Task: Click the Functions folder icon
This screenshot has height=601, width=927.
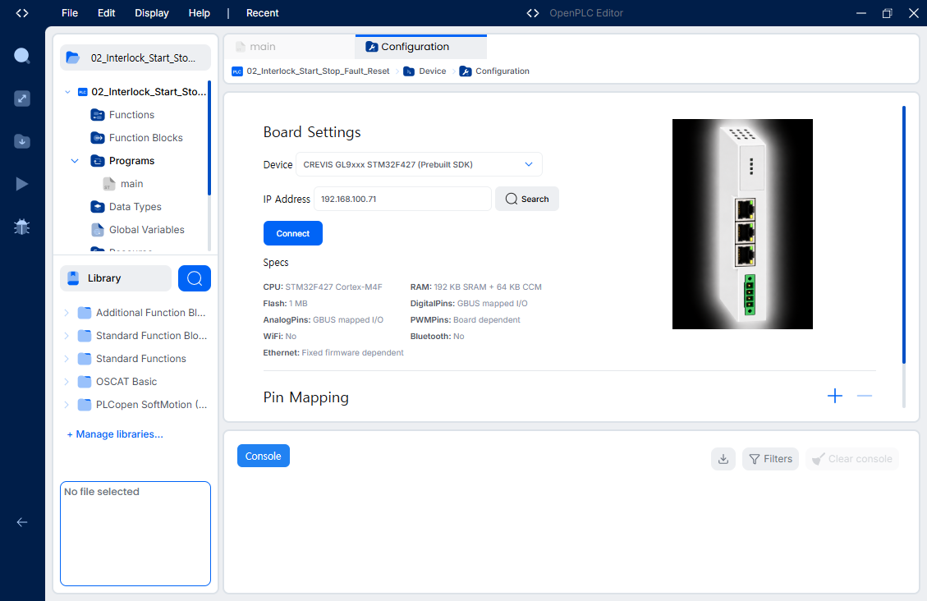Action: pos(98,115)
